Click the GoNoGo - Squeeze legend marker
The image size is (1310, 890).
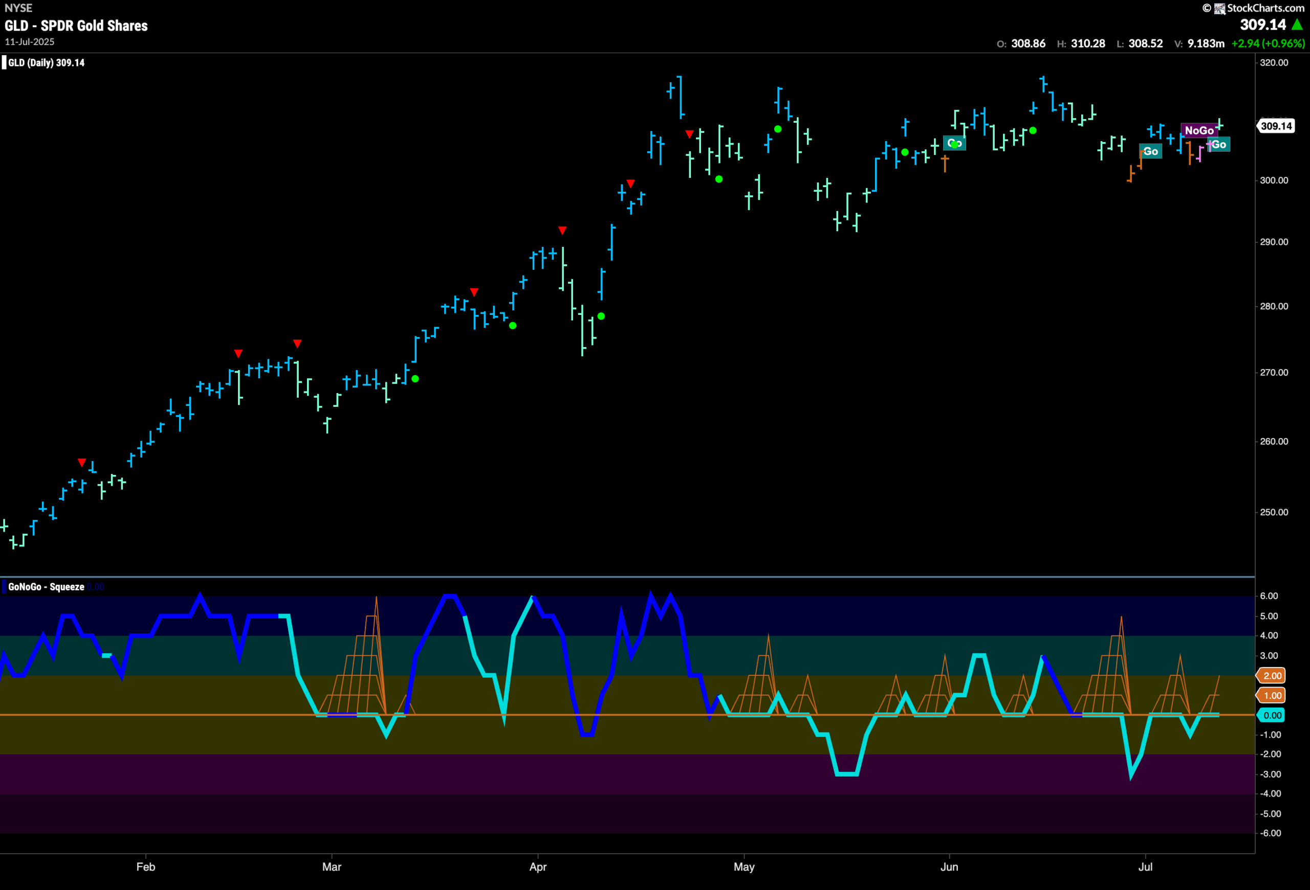pyautogui.click(x=5, y=586)
